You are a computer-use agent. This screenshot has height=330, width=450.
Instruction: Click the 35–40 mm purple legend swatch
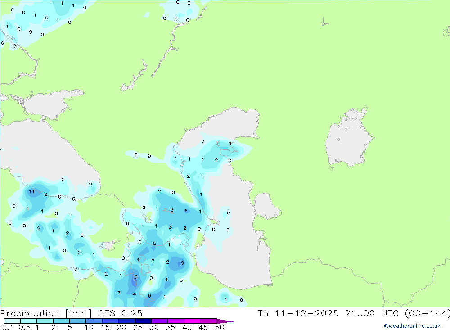point(176,321)
